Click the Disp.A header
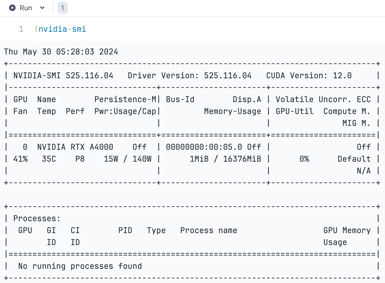Screen dimensions: 385x283 [247, 99]
